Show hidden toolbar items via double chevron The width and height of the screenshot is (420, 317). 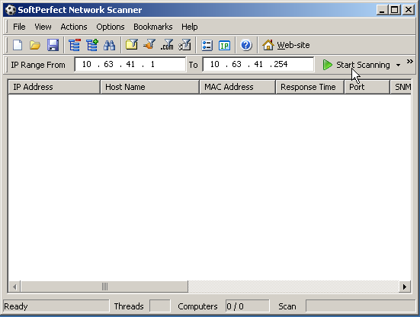coord(409,62)
